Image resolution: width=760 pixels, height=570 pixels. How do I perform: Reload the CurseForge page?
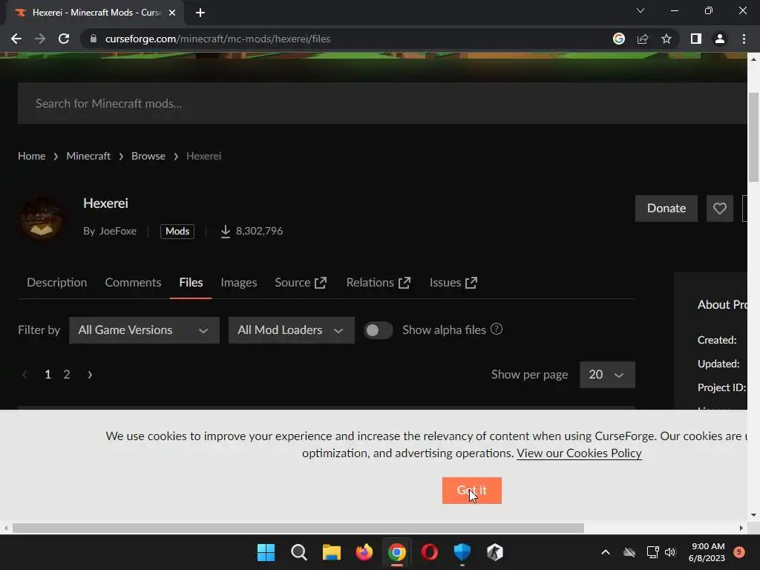pos(64,39)
